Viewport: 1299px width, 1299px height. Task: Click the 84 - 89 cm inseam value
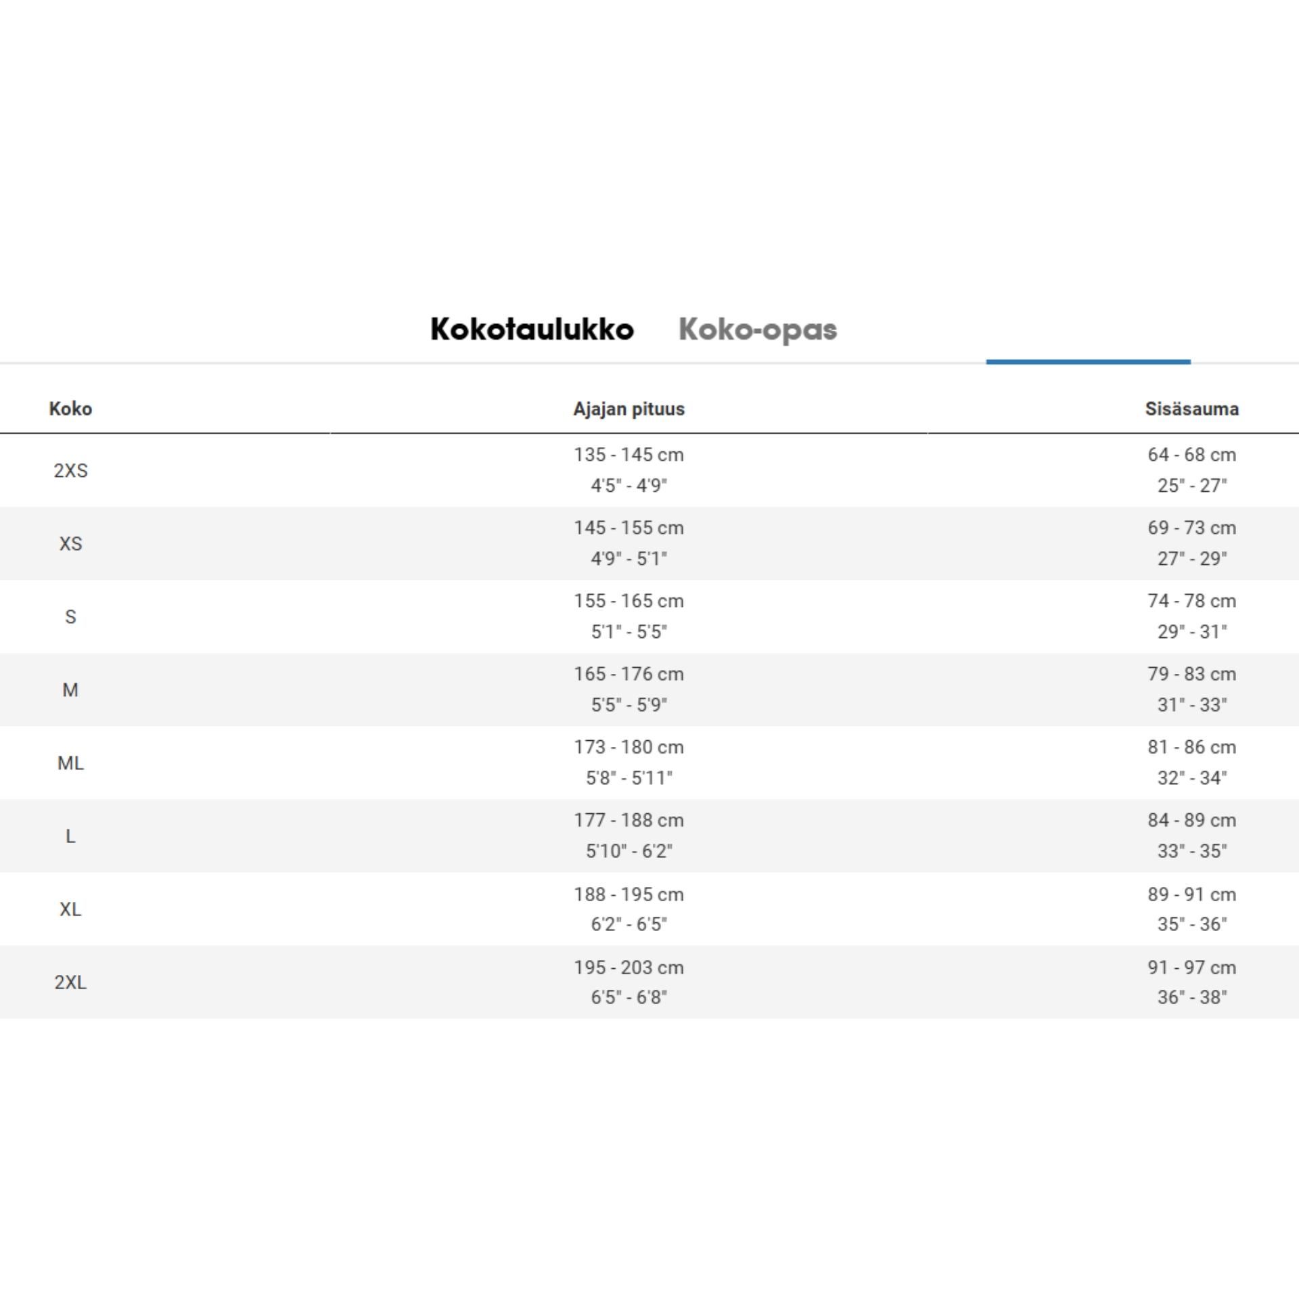click(1191, 820)
